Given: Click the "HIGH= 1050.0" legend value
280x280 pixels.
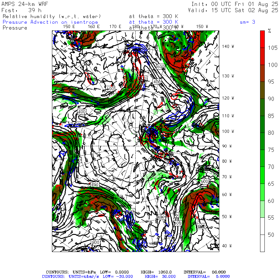Looking at the screenshot, I should tap(156, 272).
